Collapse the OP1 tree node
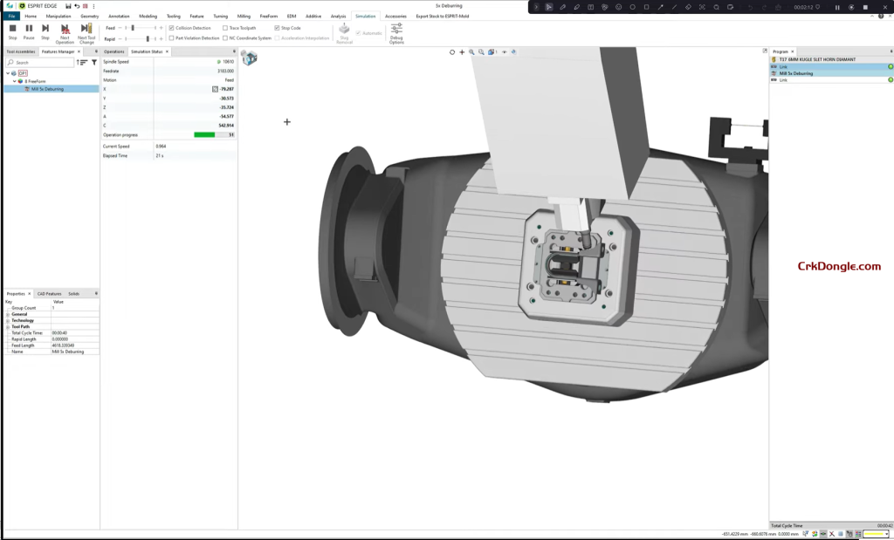The image size is (894, 540). pyautogui.click(x=8, y=72)
